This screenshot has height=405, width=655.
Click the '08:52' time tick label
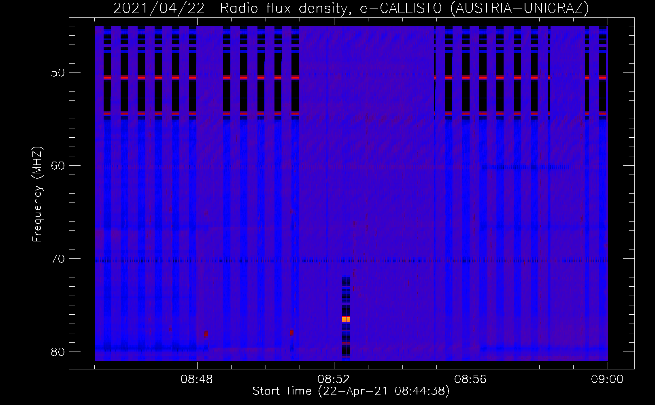(x=334, y=379)
